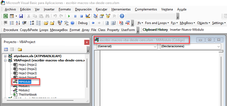
Task: Toggle Design Mode ruler icon
Action: 88,16
